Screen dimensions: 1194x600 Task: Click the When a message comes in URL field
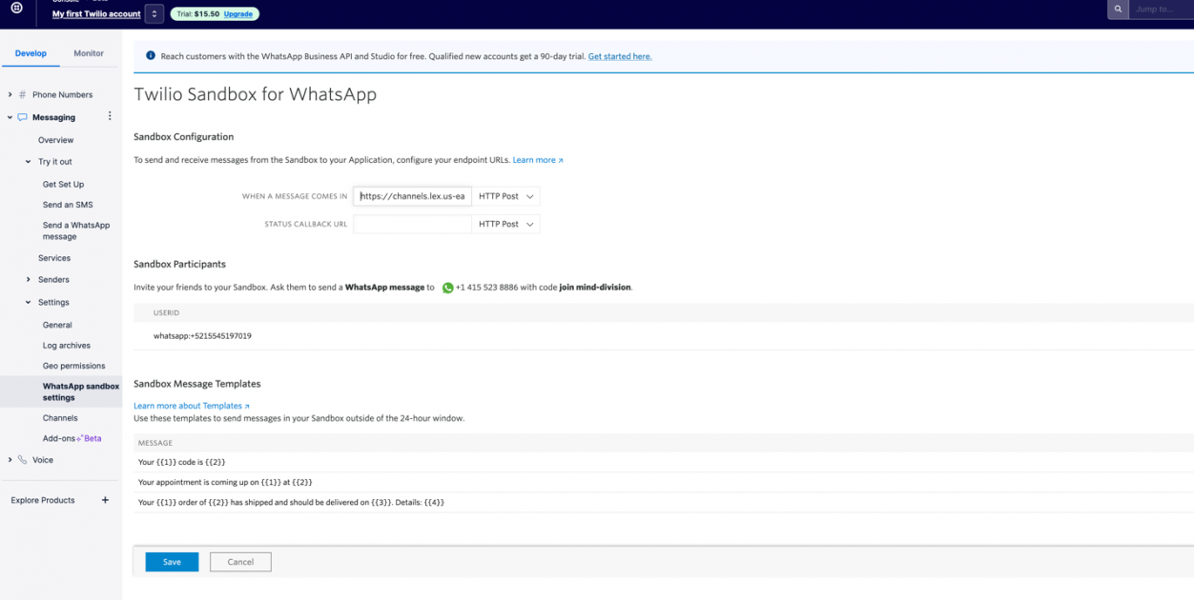tap(413, 196)
